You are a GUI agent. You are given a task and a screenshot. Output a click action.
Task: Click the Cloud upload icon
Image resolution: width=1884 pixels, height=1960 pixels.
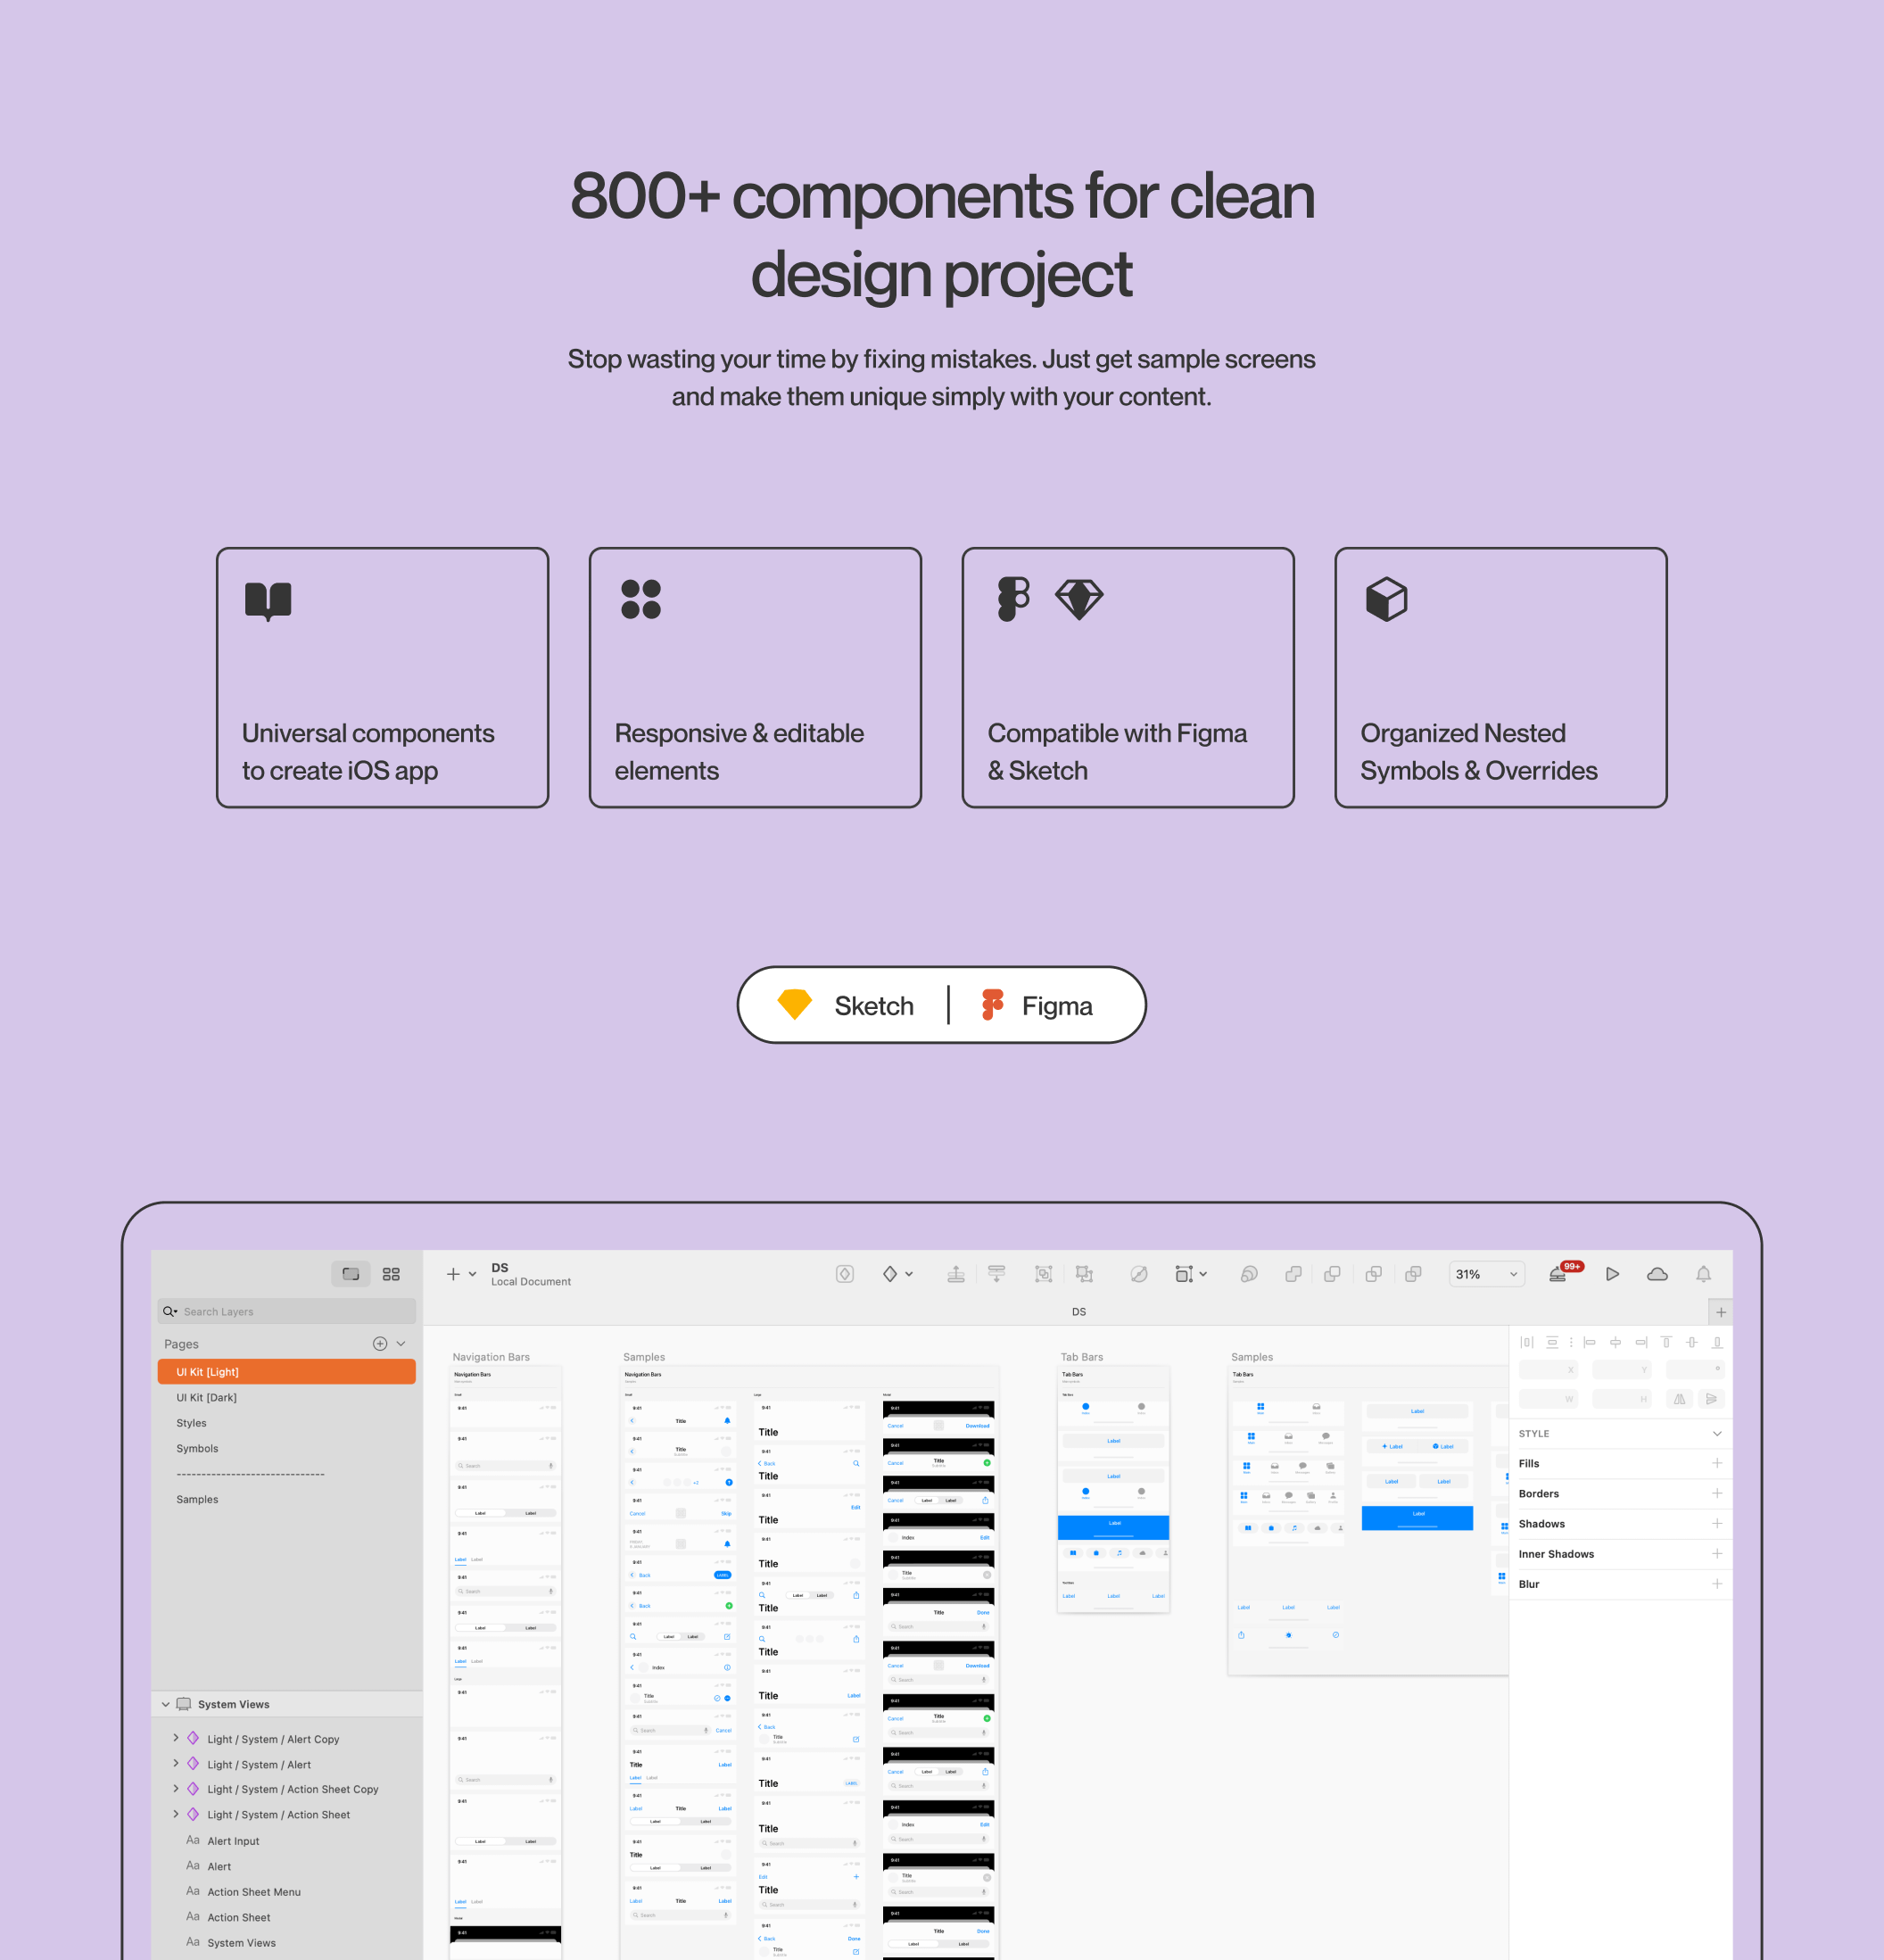[x=1657, y=1274]
